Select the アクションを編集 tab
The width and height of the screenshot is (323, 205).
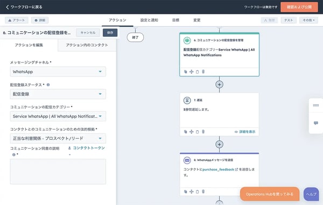click(29, 45)
